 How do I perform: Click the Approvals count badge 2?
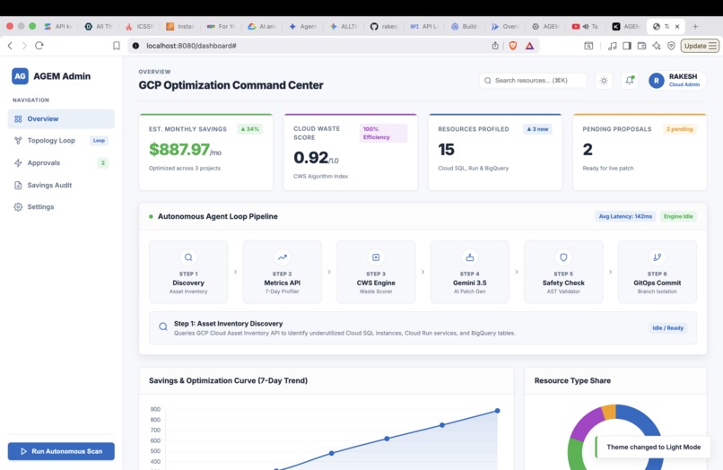click(103, 163)
